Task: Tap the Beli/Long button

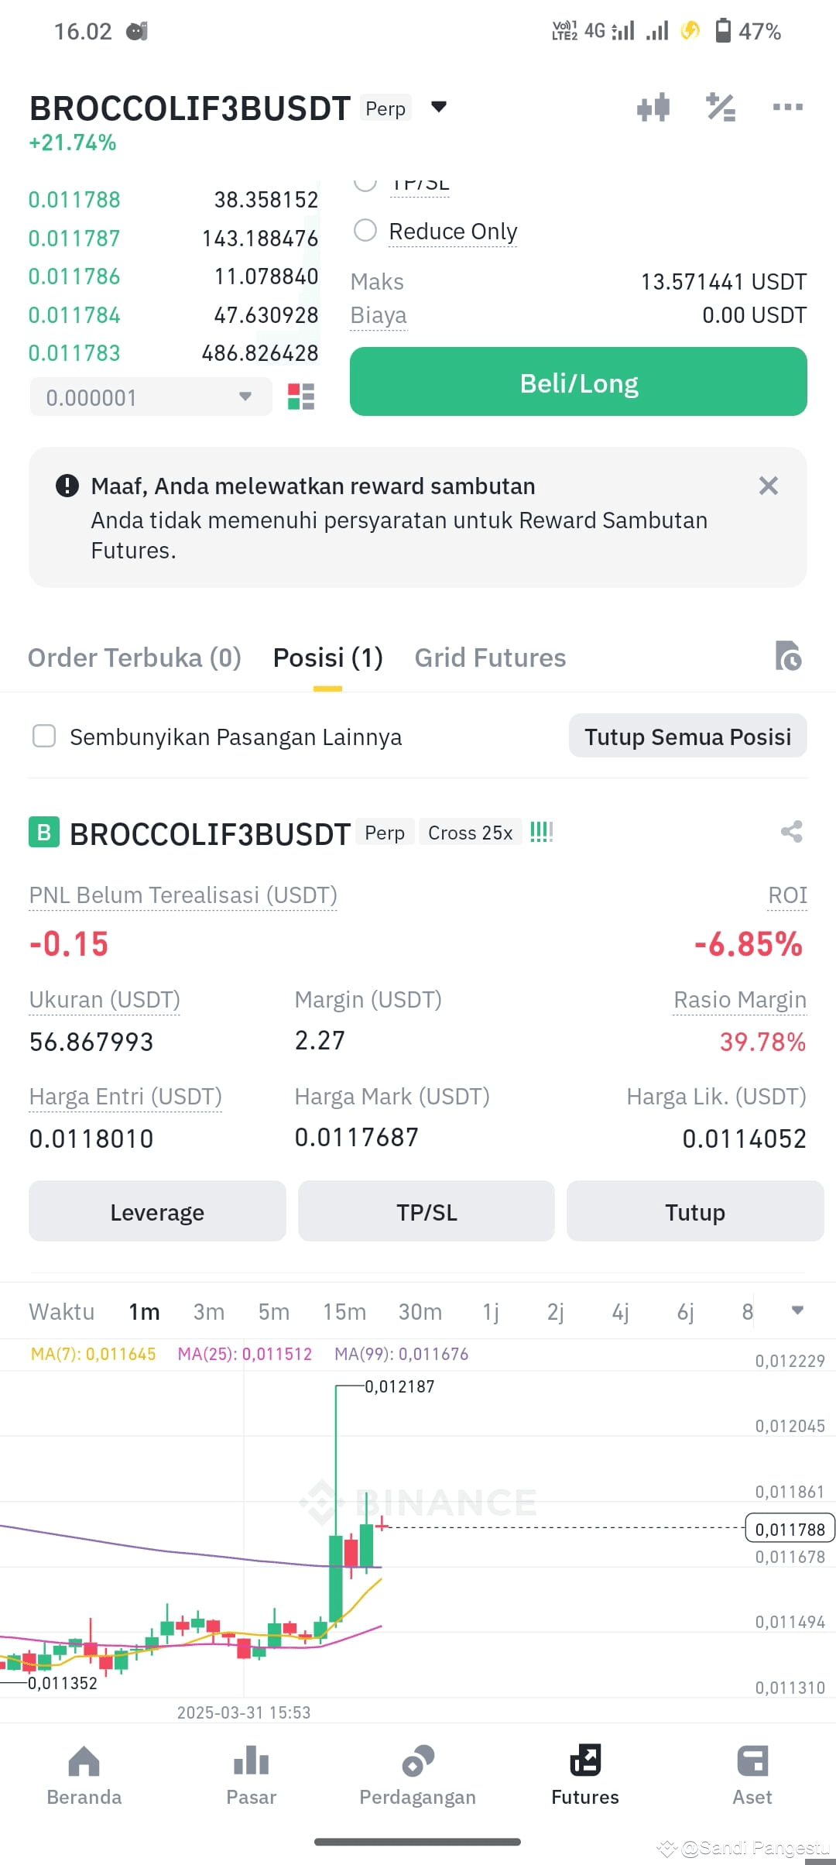Action: coord(578,382)
